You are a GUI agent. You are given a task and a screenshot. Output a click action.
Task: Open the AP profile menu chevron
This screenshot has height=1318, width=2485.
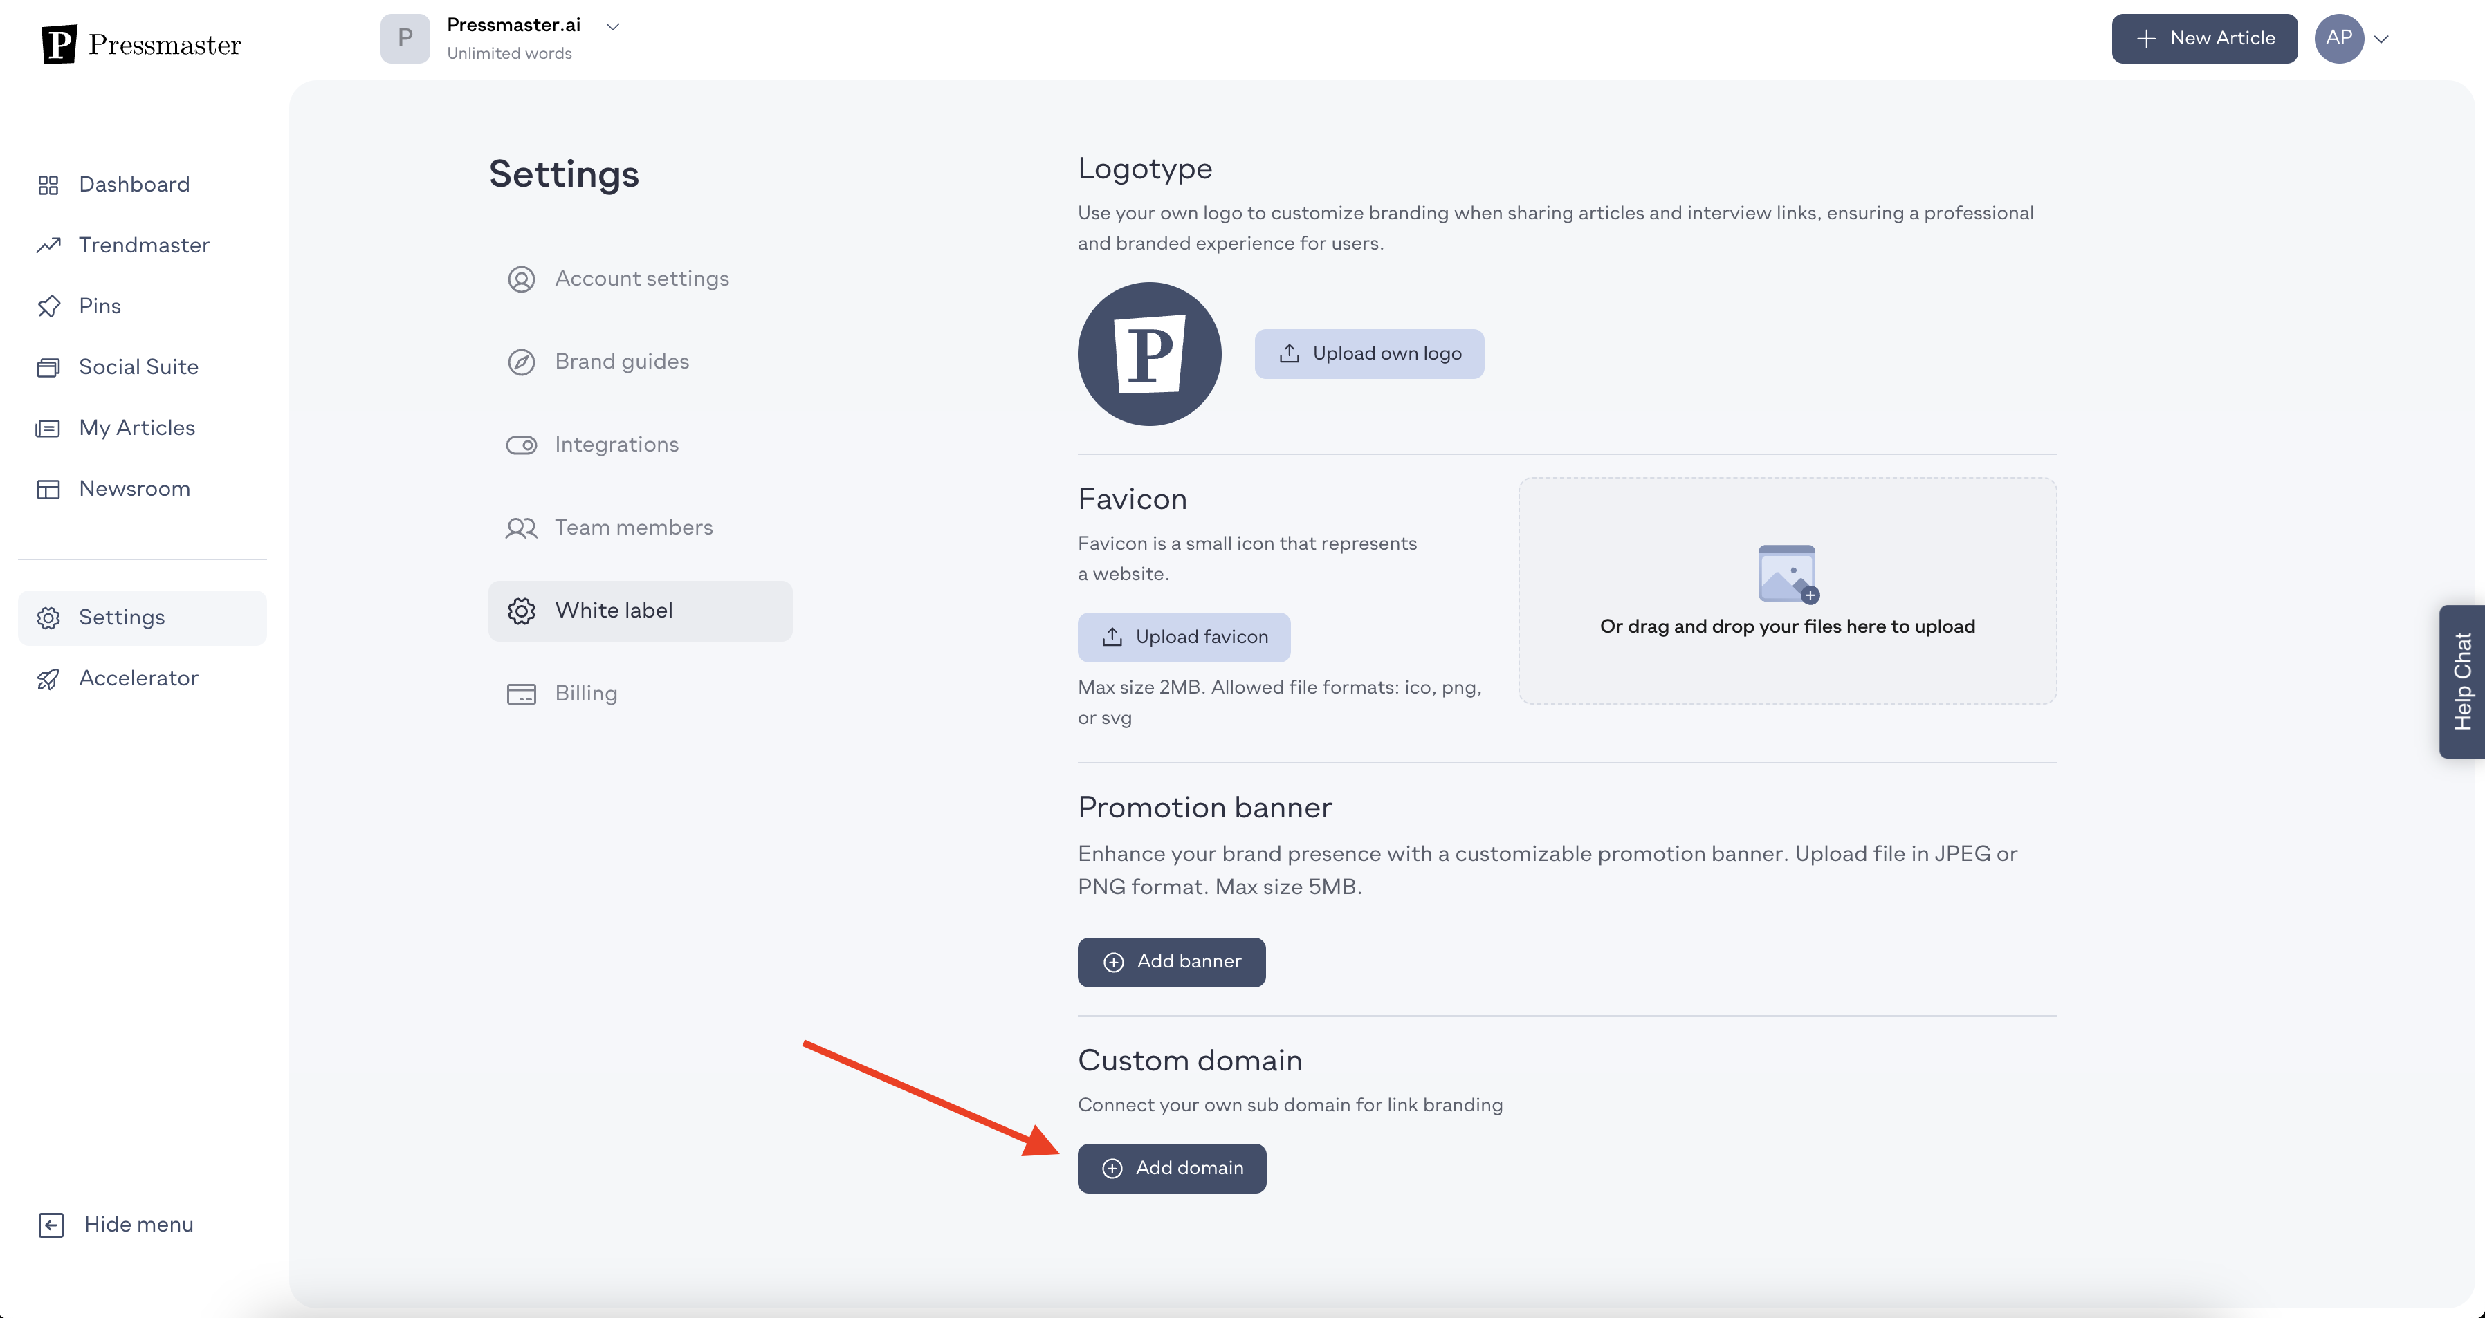(x=2382, y=39)
